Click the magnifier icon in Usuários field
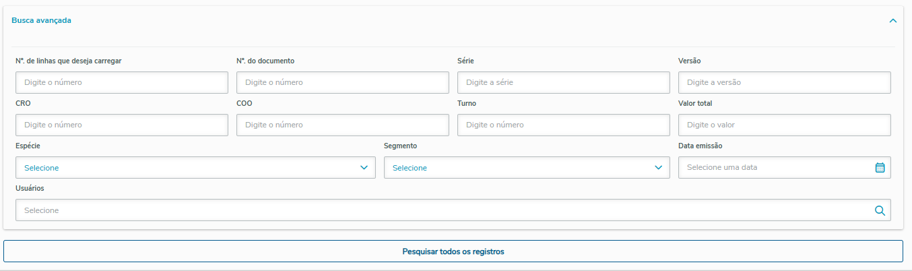 click(x=880, y=210)
